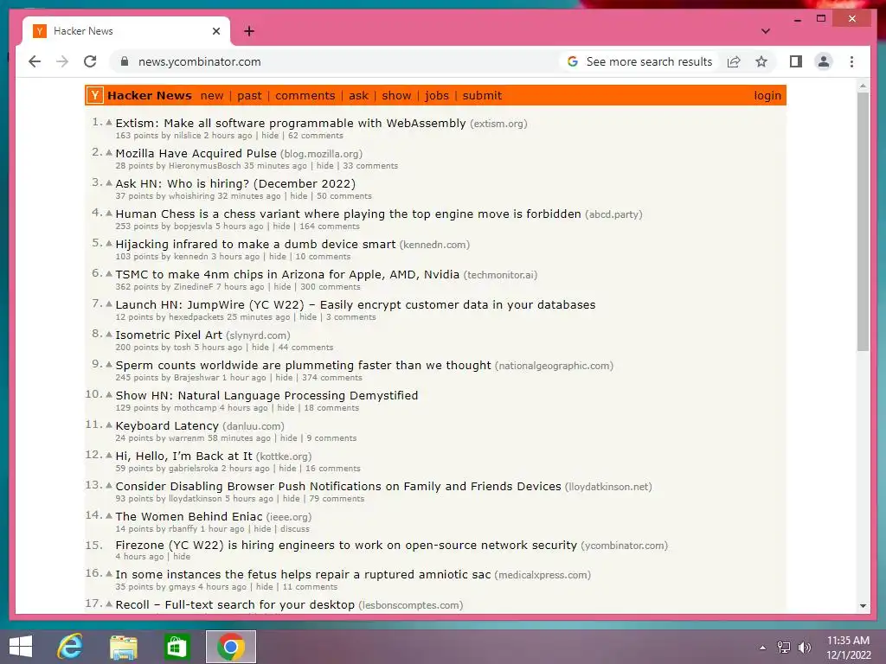Image resolution: width=886 pixels, height=664 pixels.
Task: Open File Explorer from taskbar
Action: (x=123, y=647)
